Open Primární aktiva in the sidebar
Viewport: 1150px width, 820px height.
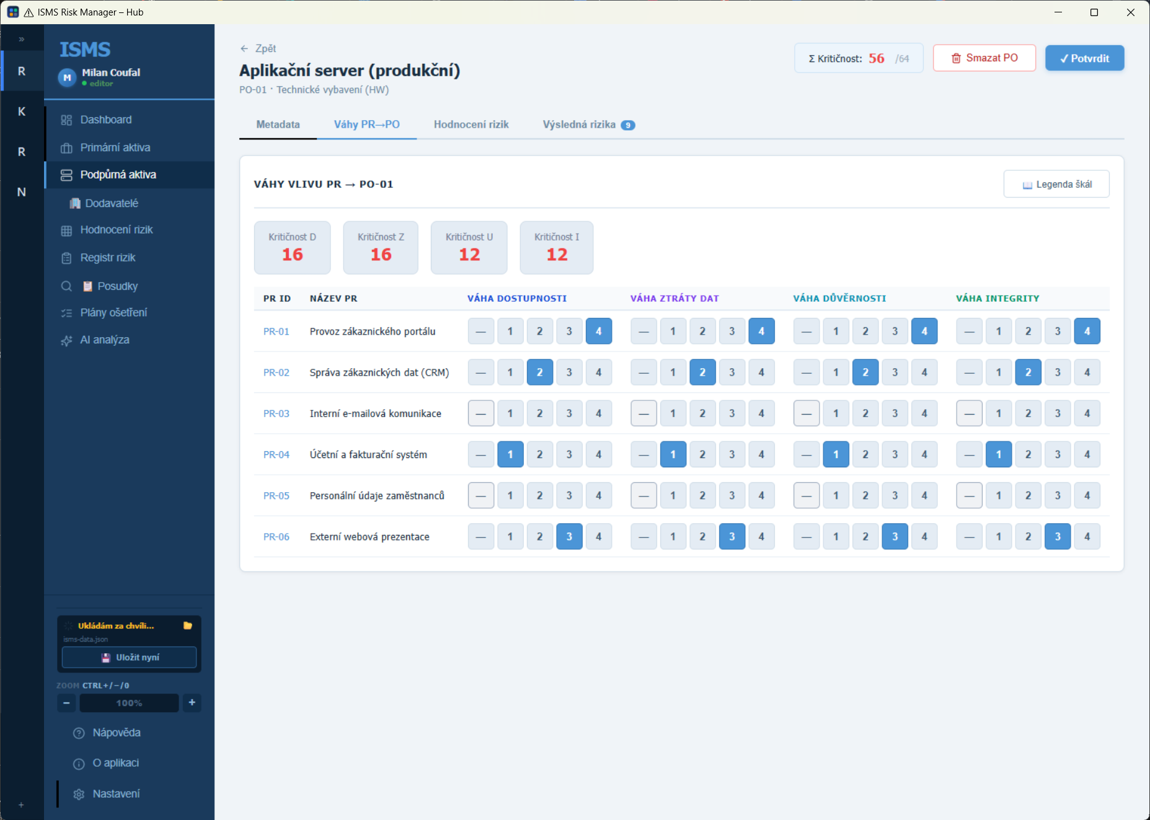[129, 148]
